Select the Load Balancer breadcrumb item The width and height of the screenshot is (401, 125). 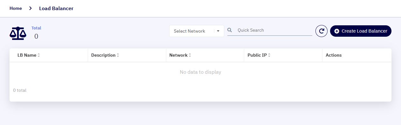56,8
